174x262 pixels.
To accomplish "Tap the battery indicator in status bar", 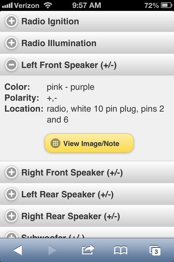I will 166,5.
